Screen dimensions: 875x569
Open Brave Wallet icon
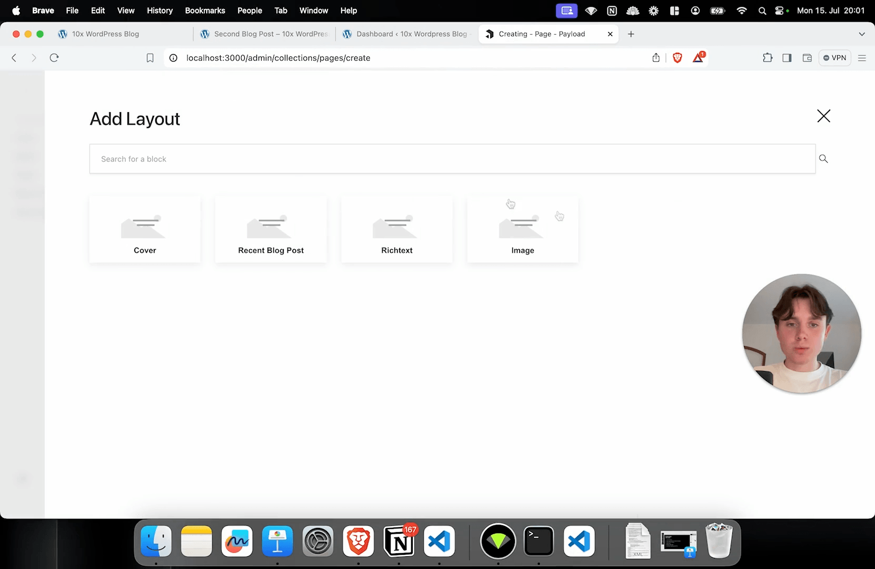pyautogui.click(x=807, y=58)
